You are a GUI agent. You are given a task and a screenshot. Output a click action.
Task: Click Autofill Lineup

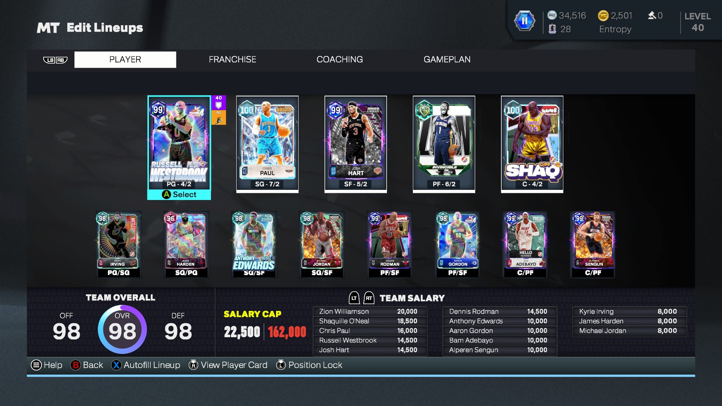[x=146, y=365]
